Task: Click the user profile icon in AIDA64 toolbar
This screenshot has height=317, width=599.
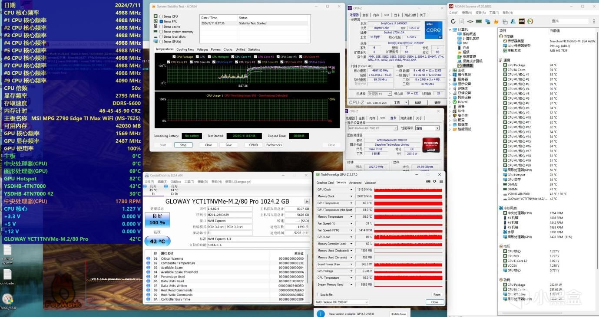Action: (513, 21)
